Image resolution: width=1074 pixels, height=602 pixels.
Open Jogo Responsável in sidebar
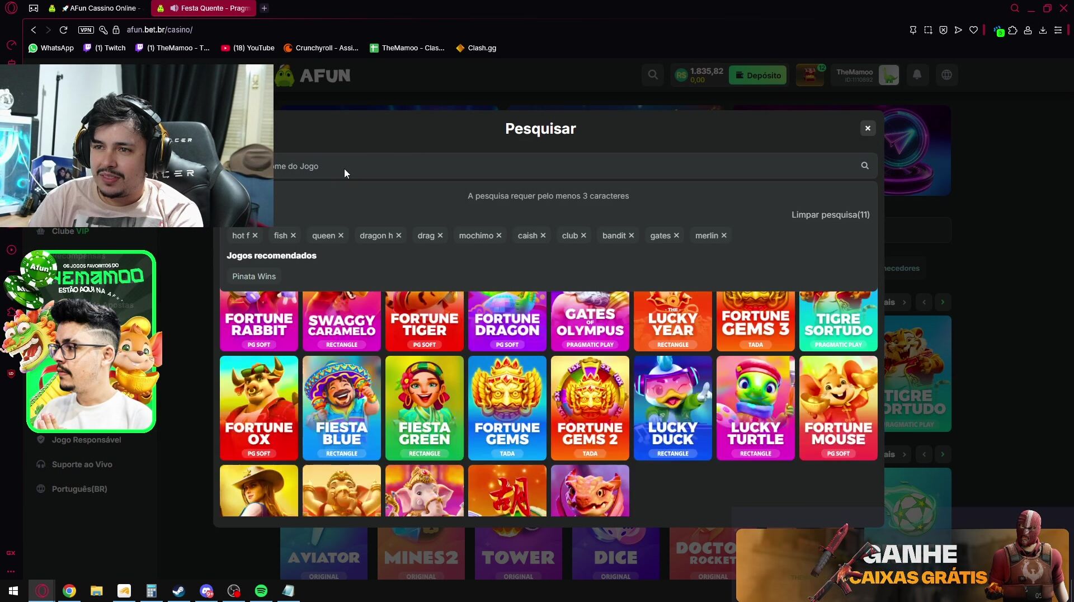point(86,440)
